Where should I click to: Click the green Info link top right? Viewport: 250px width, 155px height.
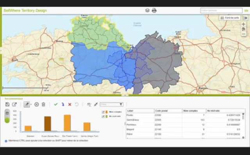click(246, 11)
